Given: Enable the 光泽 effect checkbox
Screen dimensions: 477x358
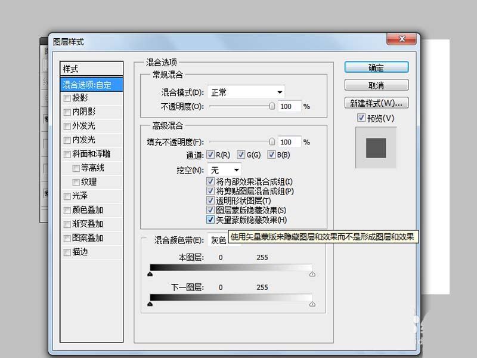Looking at the screenshot, I should tap(67, 196).
